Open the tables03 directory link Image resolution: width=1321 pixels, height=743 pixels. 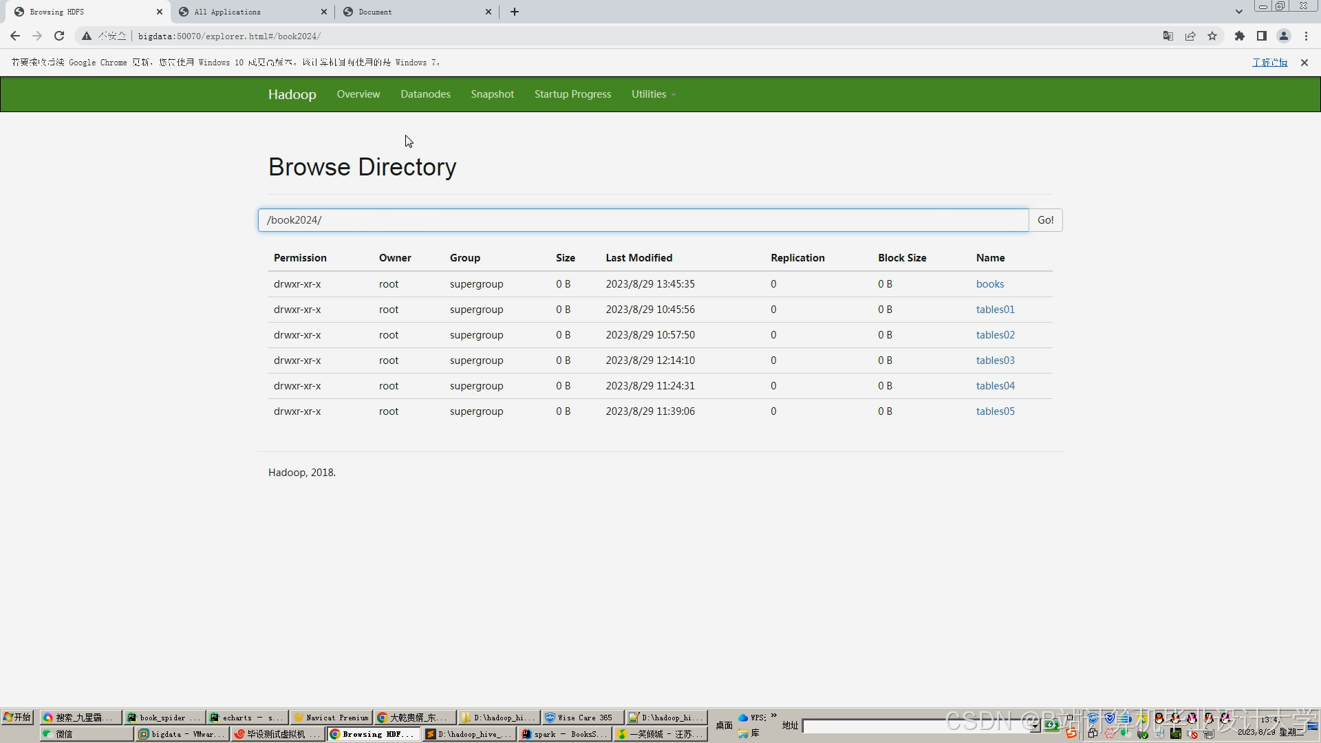[x=995, y=360]
